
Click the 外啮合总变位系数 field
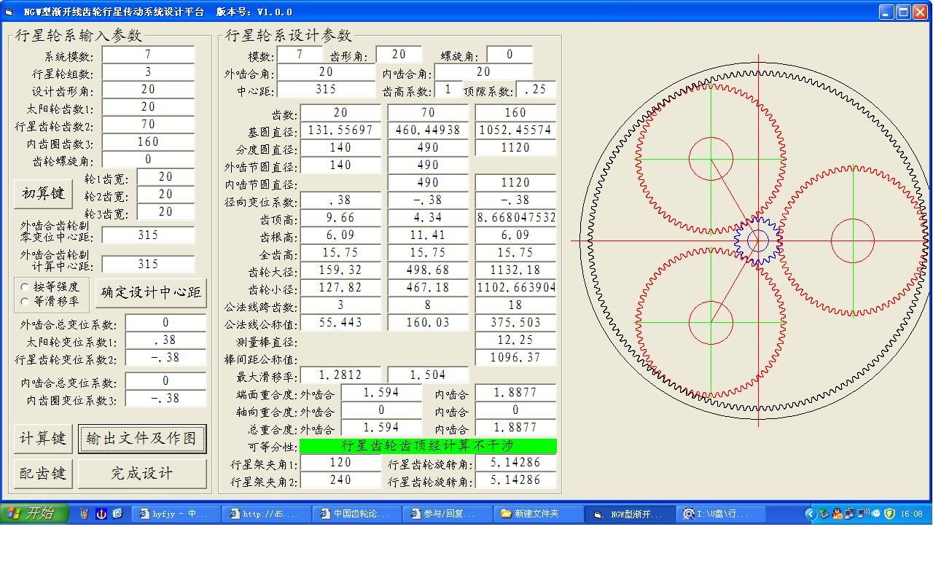pos(165,323)
